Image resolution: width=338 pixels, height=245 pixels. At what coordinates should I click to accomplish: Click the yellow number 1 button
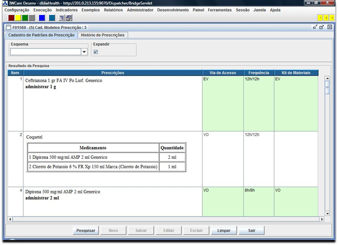pos(320,18)
